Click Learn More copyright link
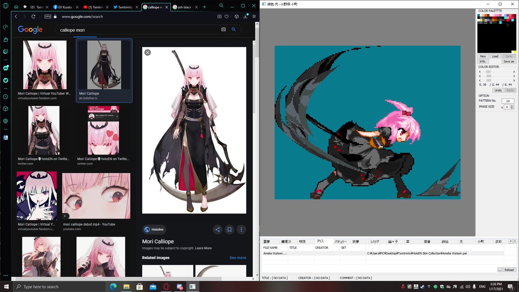519x292 pixels. [x=203, y=248]
